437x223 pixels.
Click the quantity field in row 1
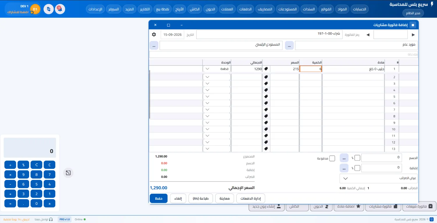[311, 69]
